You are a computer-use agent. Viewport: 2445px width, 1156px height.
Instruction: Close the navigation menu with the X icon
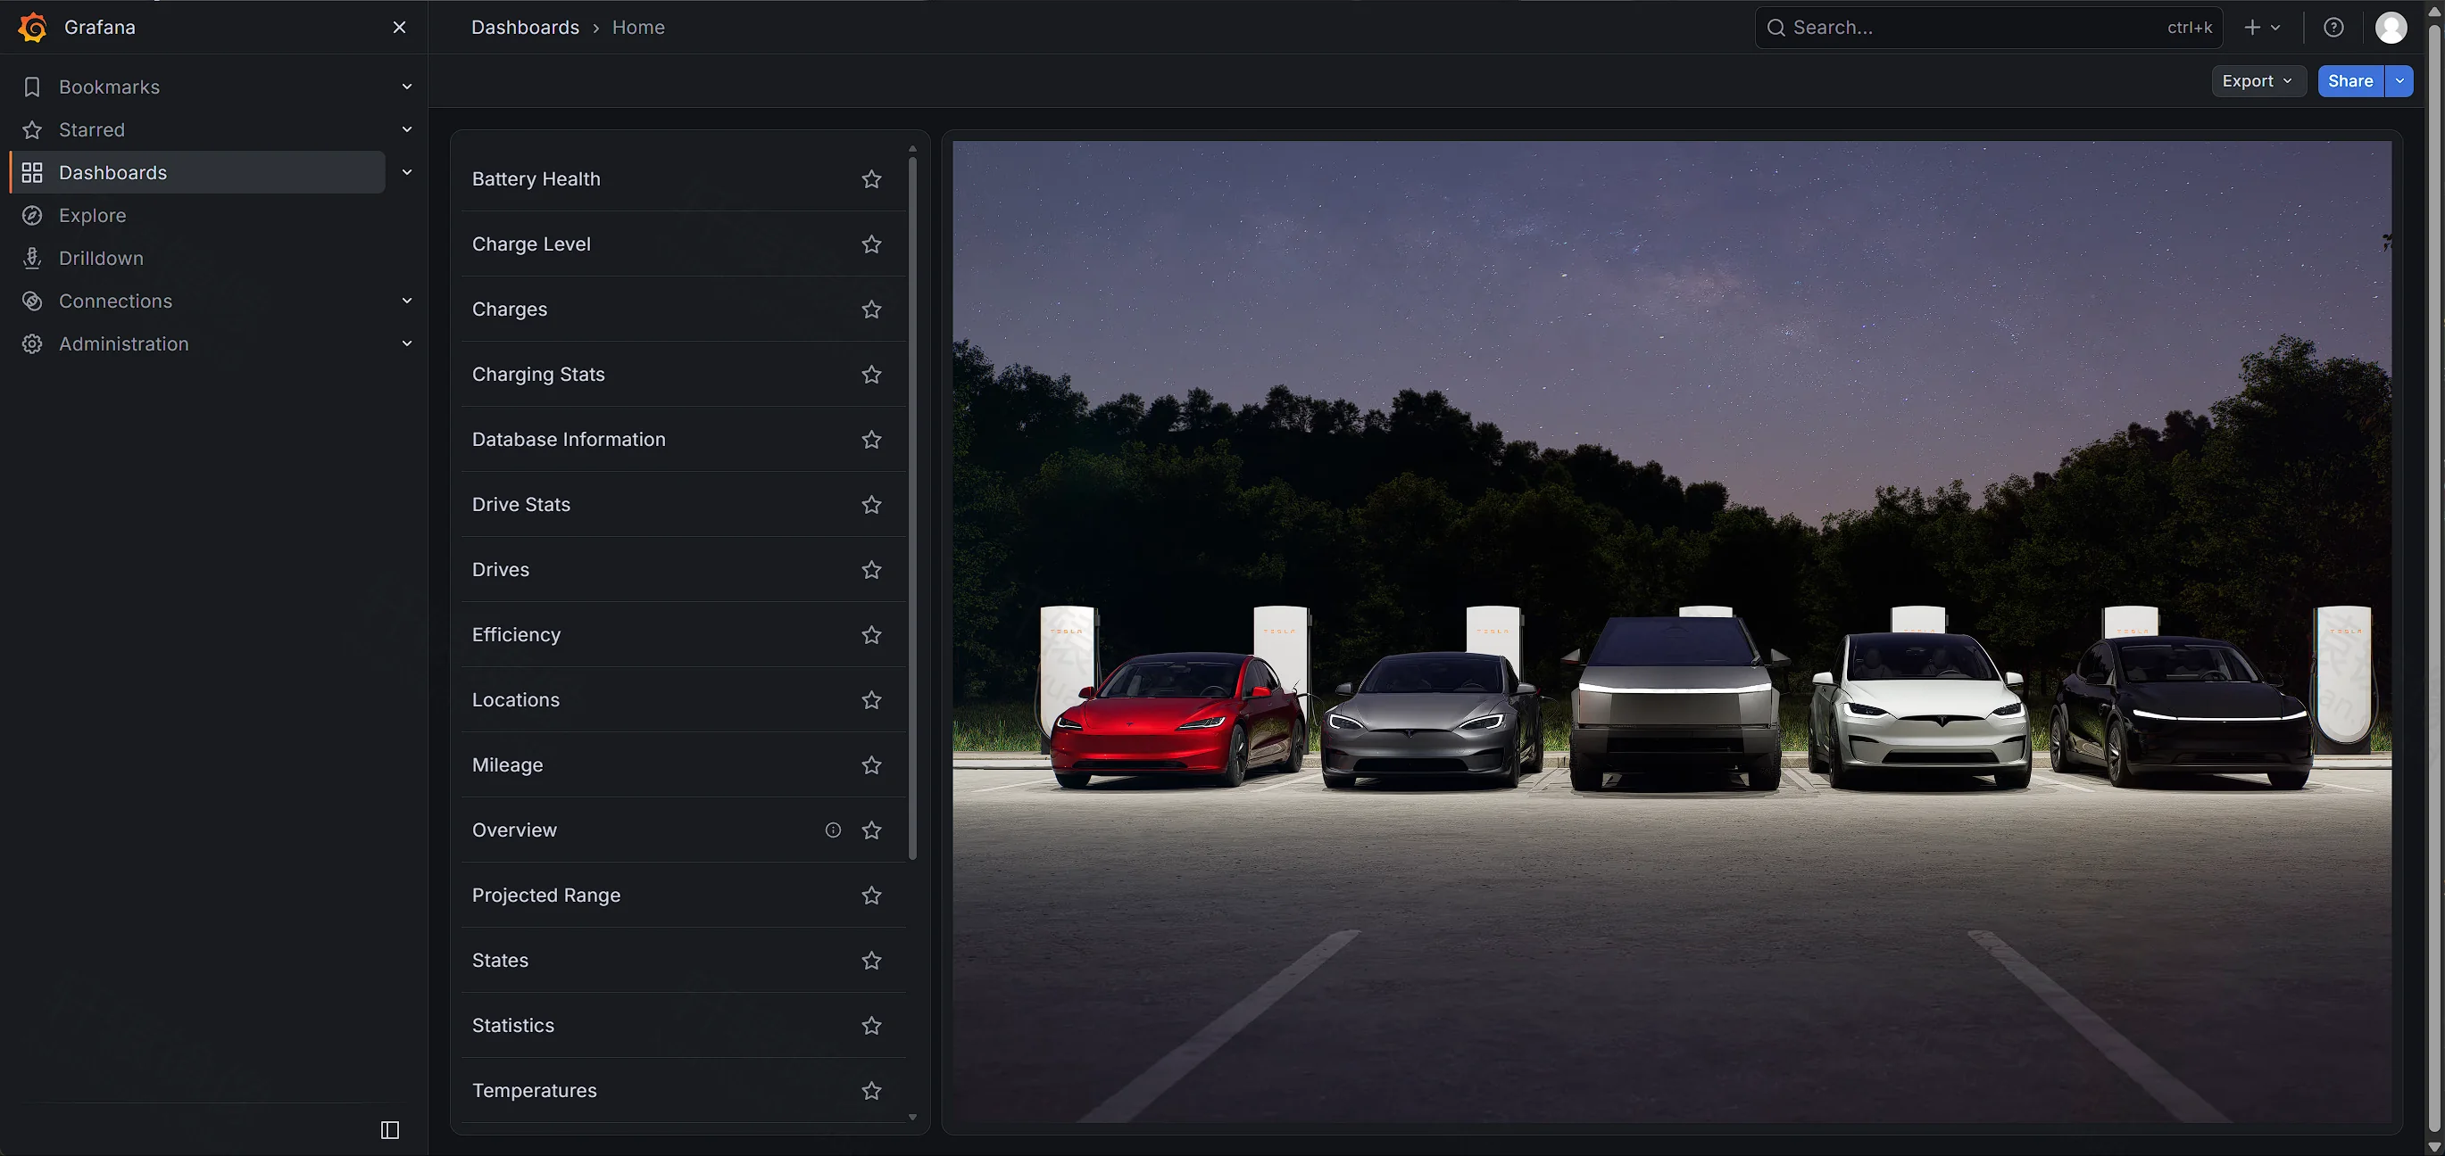click(400, 28)
